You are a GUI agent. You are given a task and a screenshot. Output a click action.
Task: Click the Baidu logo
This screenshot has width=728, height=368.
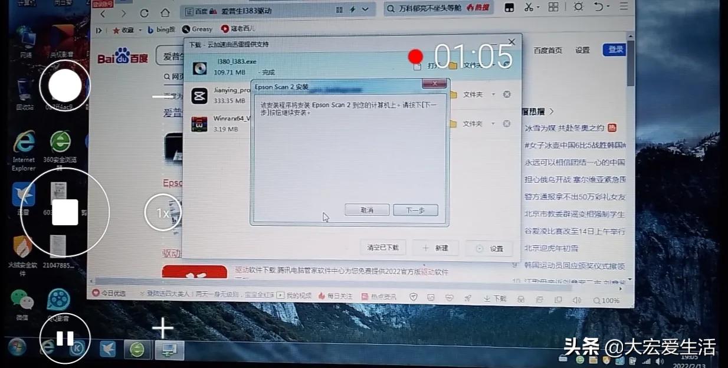tap(123, 57)
